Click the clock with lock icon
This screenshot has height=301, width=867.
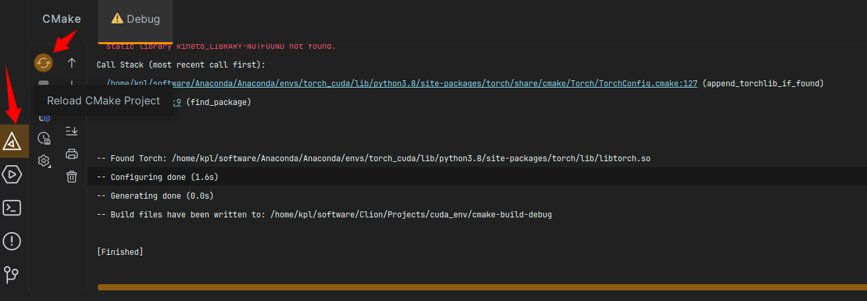[x=44, y=138]
